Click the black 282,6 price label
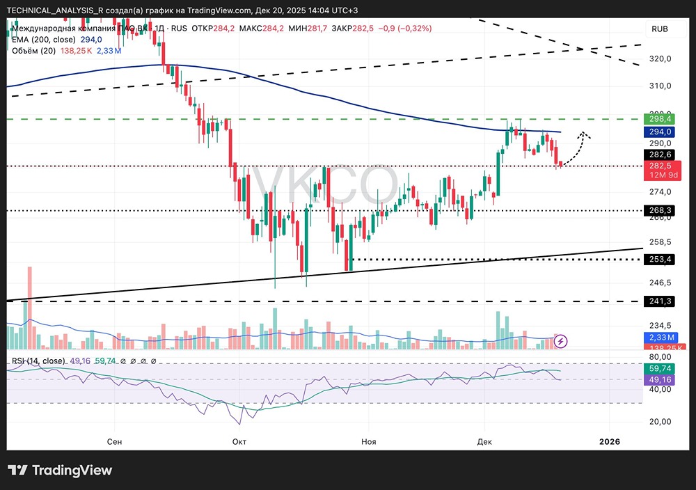 click(659, 155)
